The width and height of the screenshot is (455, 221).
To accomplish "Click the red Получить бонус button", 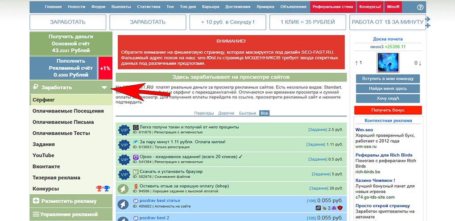I will [388, 110].
